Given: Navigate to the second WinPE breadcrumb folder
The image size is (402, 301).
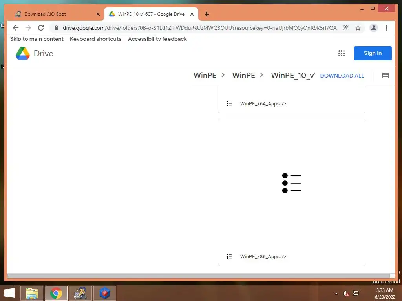Looking at the screenshot, I should point(243,75).
